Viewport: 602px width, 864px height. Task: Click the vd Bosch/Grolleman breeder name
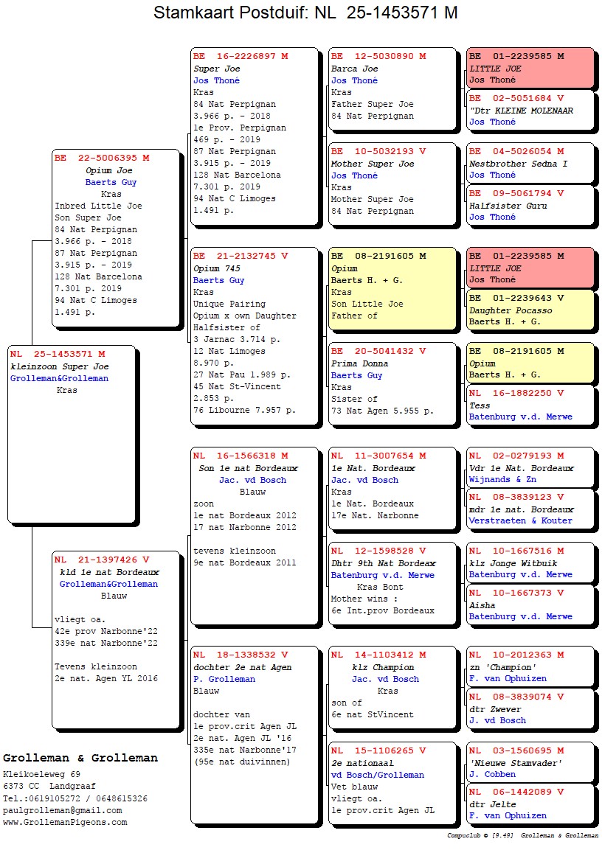coord(377,775)
